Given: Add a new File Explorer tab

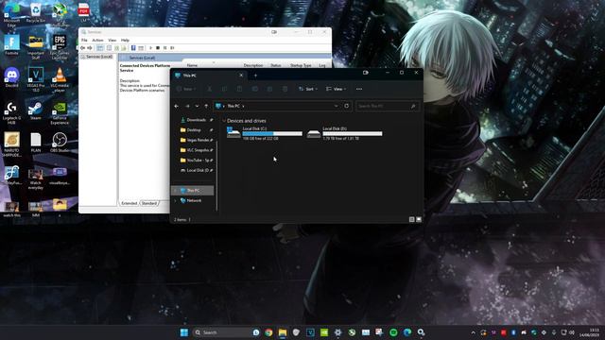Looking at the screenshot, I should 255,76.
